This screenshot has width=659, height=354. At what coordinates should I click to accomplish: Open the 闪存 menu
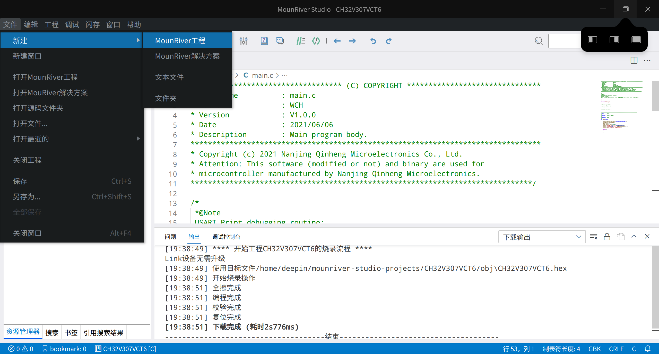(93, 25)
